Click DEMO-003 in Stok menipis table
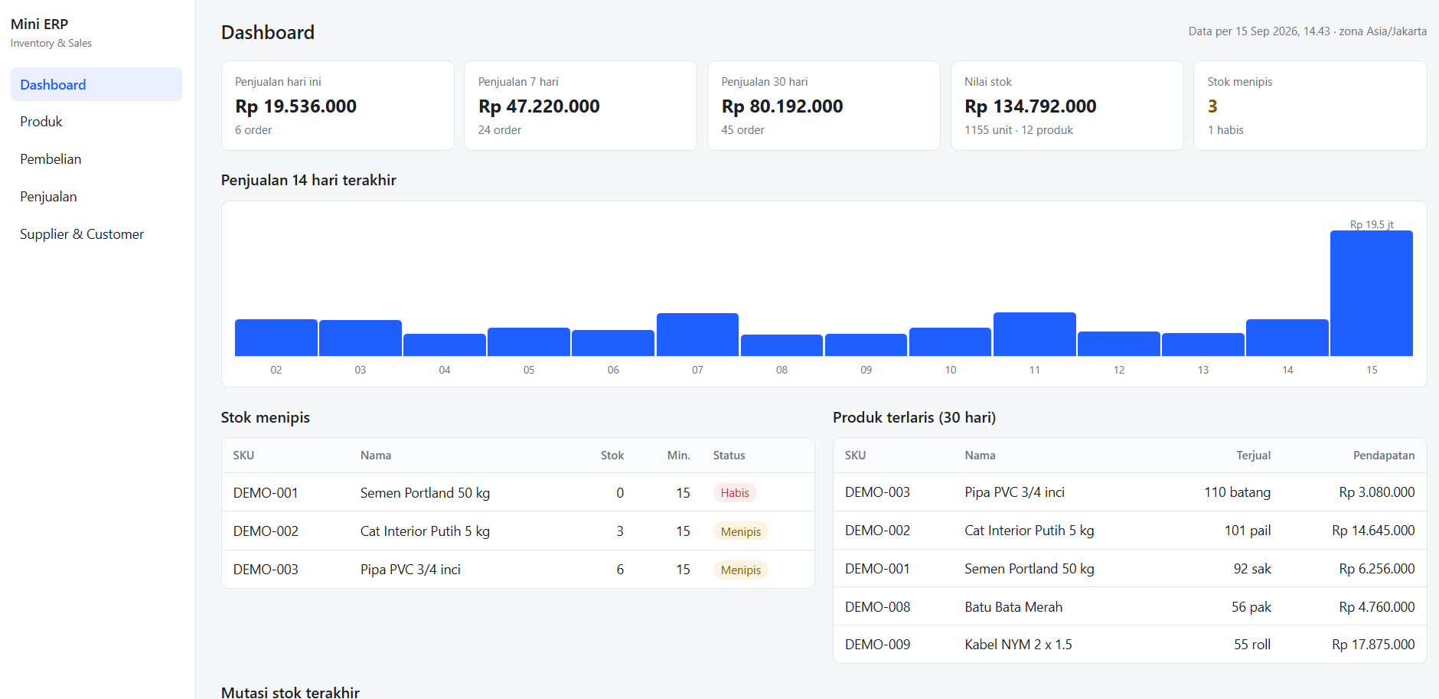 click(x=266, y=570)
